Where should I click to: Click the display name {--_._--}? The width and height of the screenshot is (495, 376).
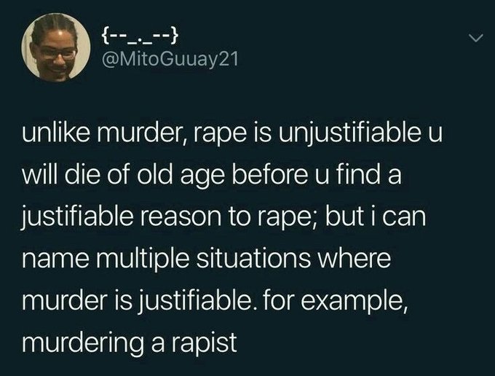coord(140,35)
